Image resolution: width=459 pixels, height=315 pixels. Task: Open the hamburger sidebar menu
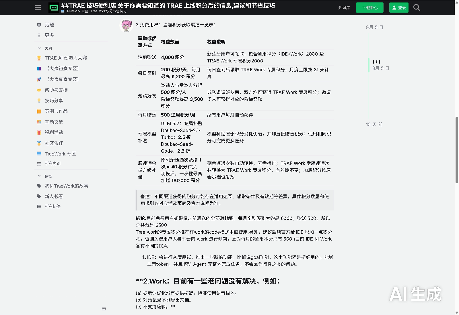click(x=38, y=7)
